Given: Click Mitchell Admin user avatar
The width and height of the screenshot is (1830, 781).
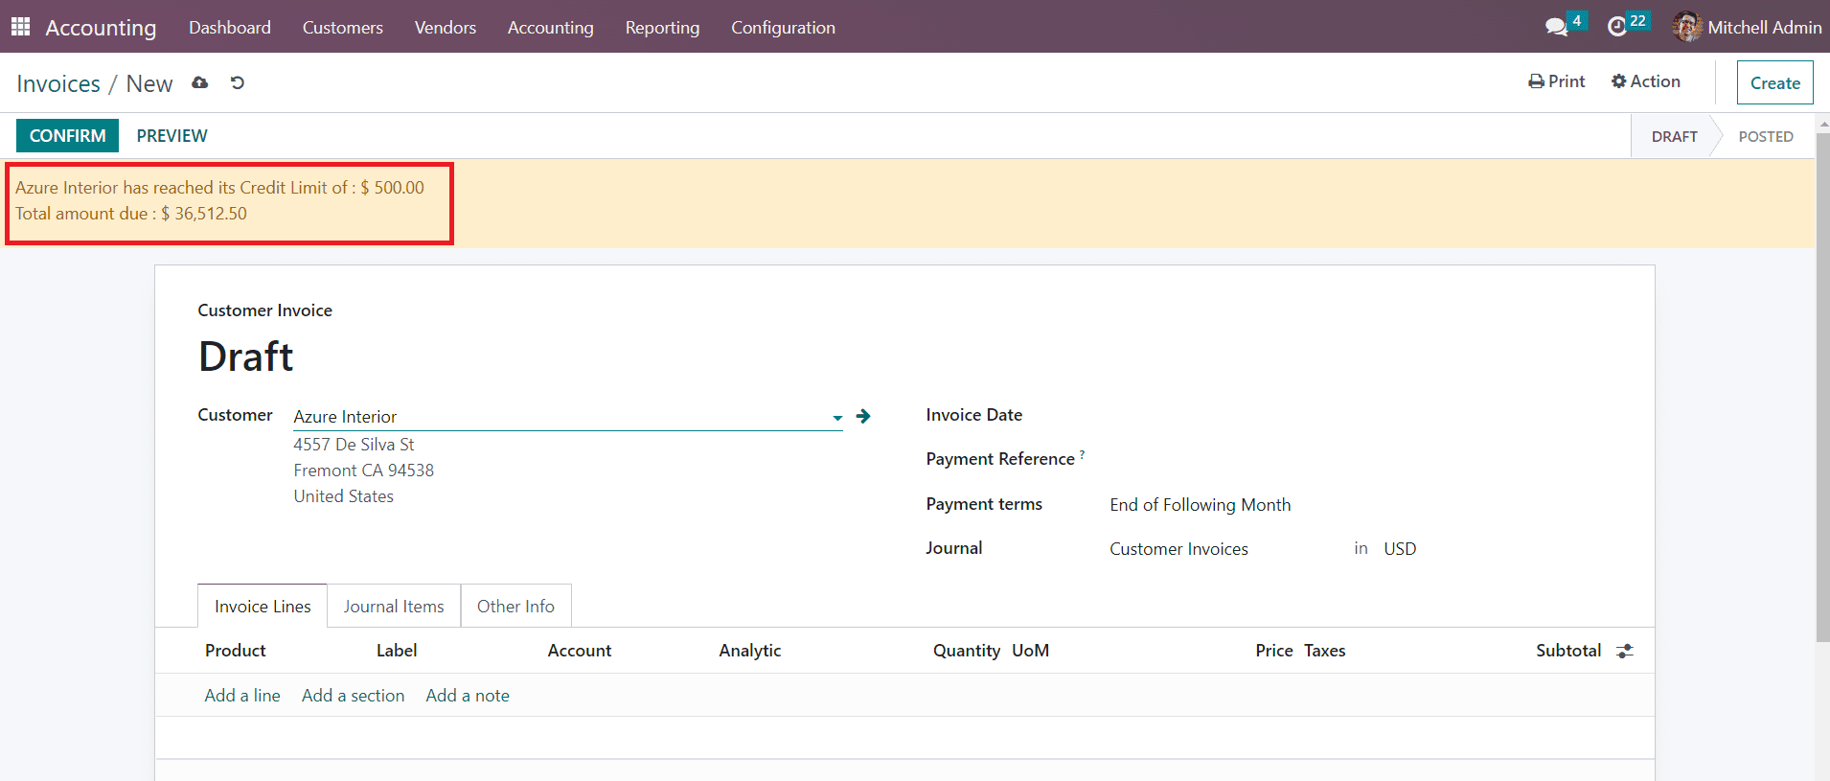Looking at the screenshot, I should click(1686, 27).
